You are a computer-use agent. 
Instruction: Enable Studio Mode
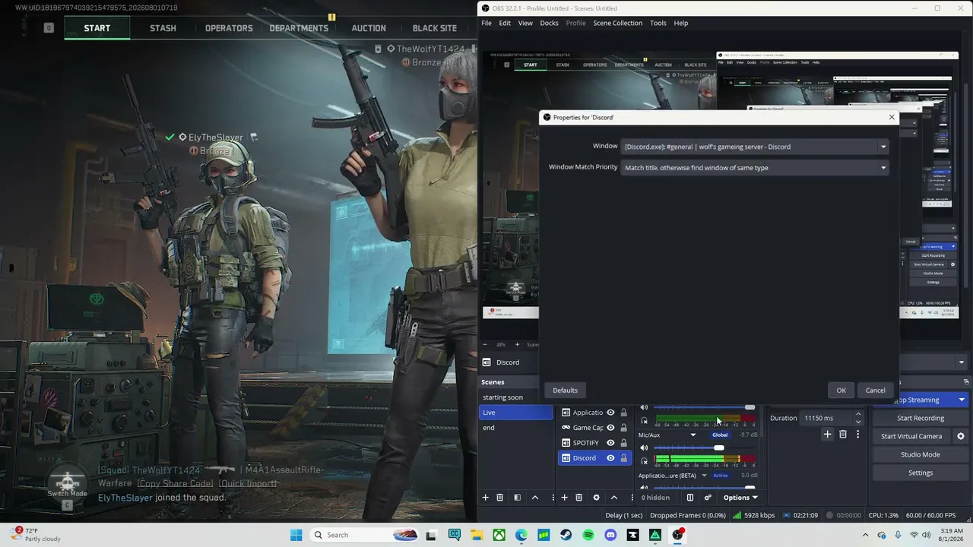921,454
